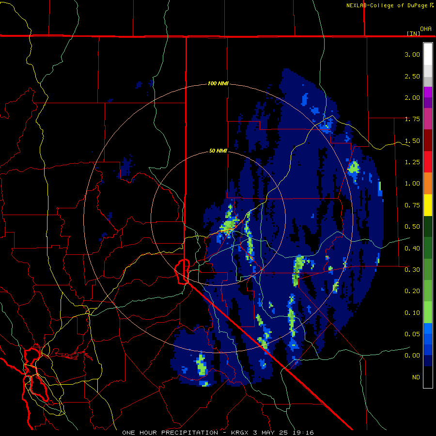The width and height of the screenshot is (436, 436).
Task: Click the 1.00 legend value
Action: tap(412, 184)
